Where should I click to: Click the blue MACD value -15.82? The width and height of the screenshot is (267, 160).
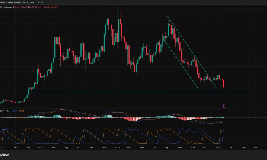pos(14,111)
